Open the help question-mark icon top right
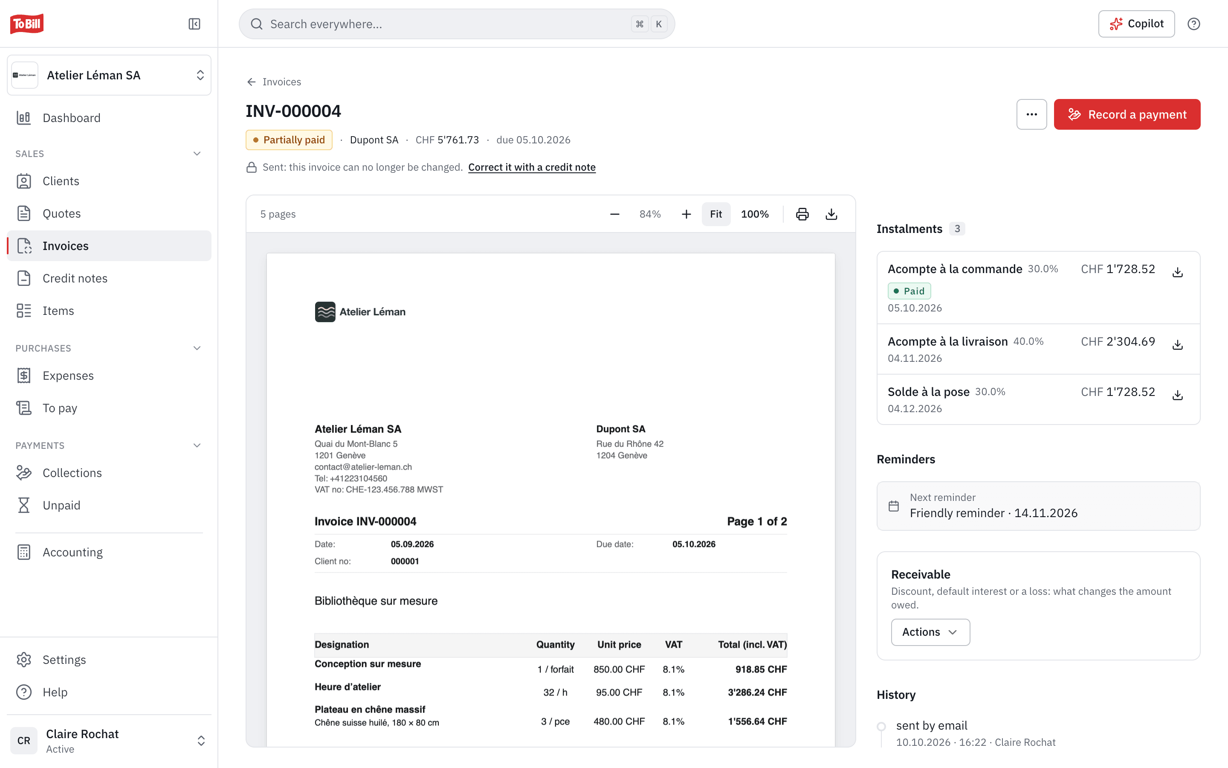Viewport: 1228px width, 768px height. (x=1193, y=24)
